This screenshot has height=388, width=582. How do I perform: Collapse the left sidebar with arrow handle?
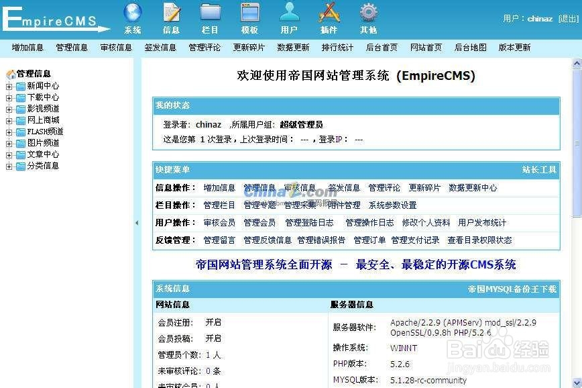tap(137, 223)
